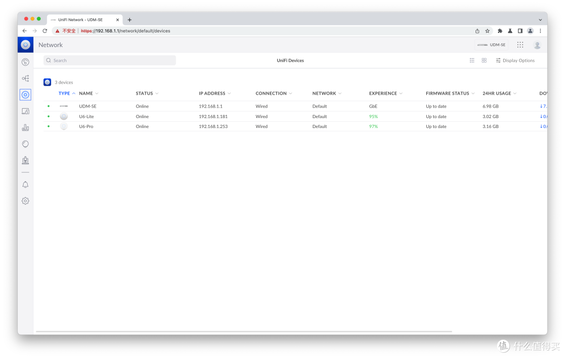Open the UniFi application switcher grid
This screenshot has width=565, height=358.
520,44
